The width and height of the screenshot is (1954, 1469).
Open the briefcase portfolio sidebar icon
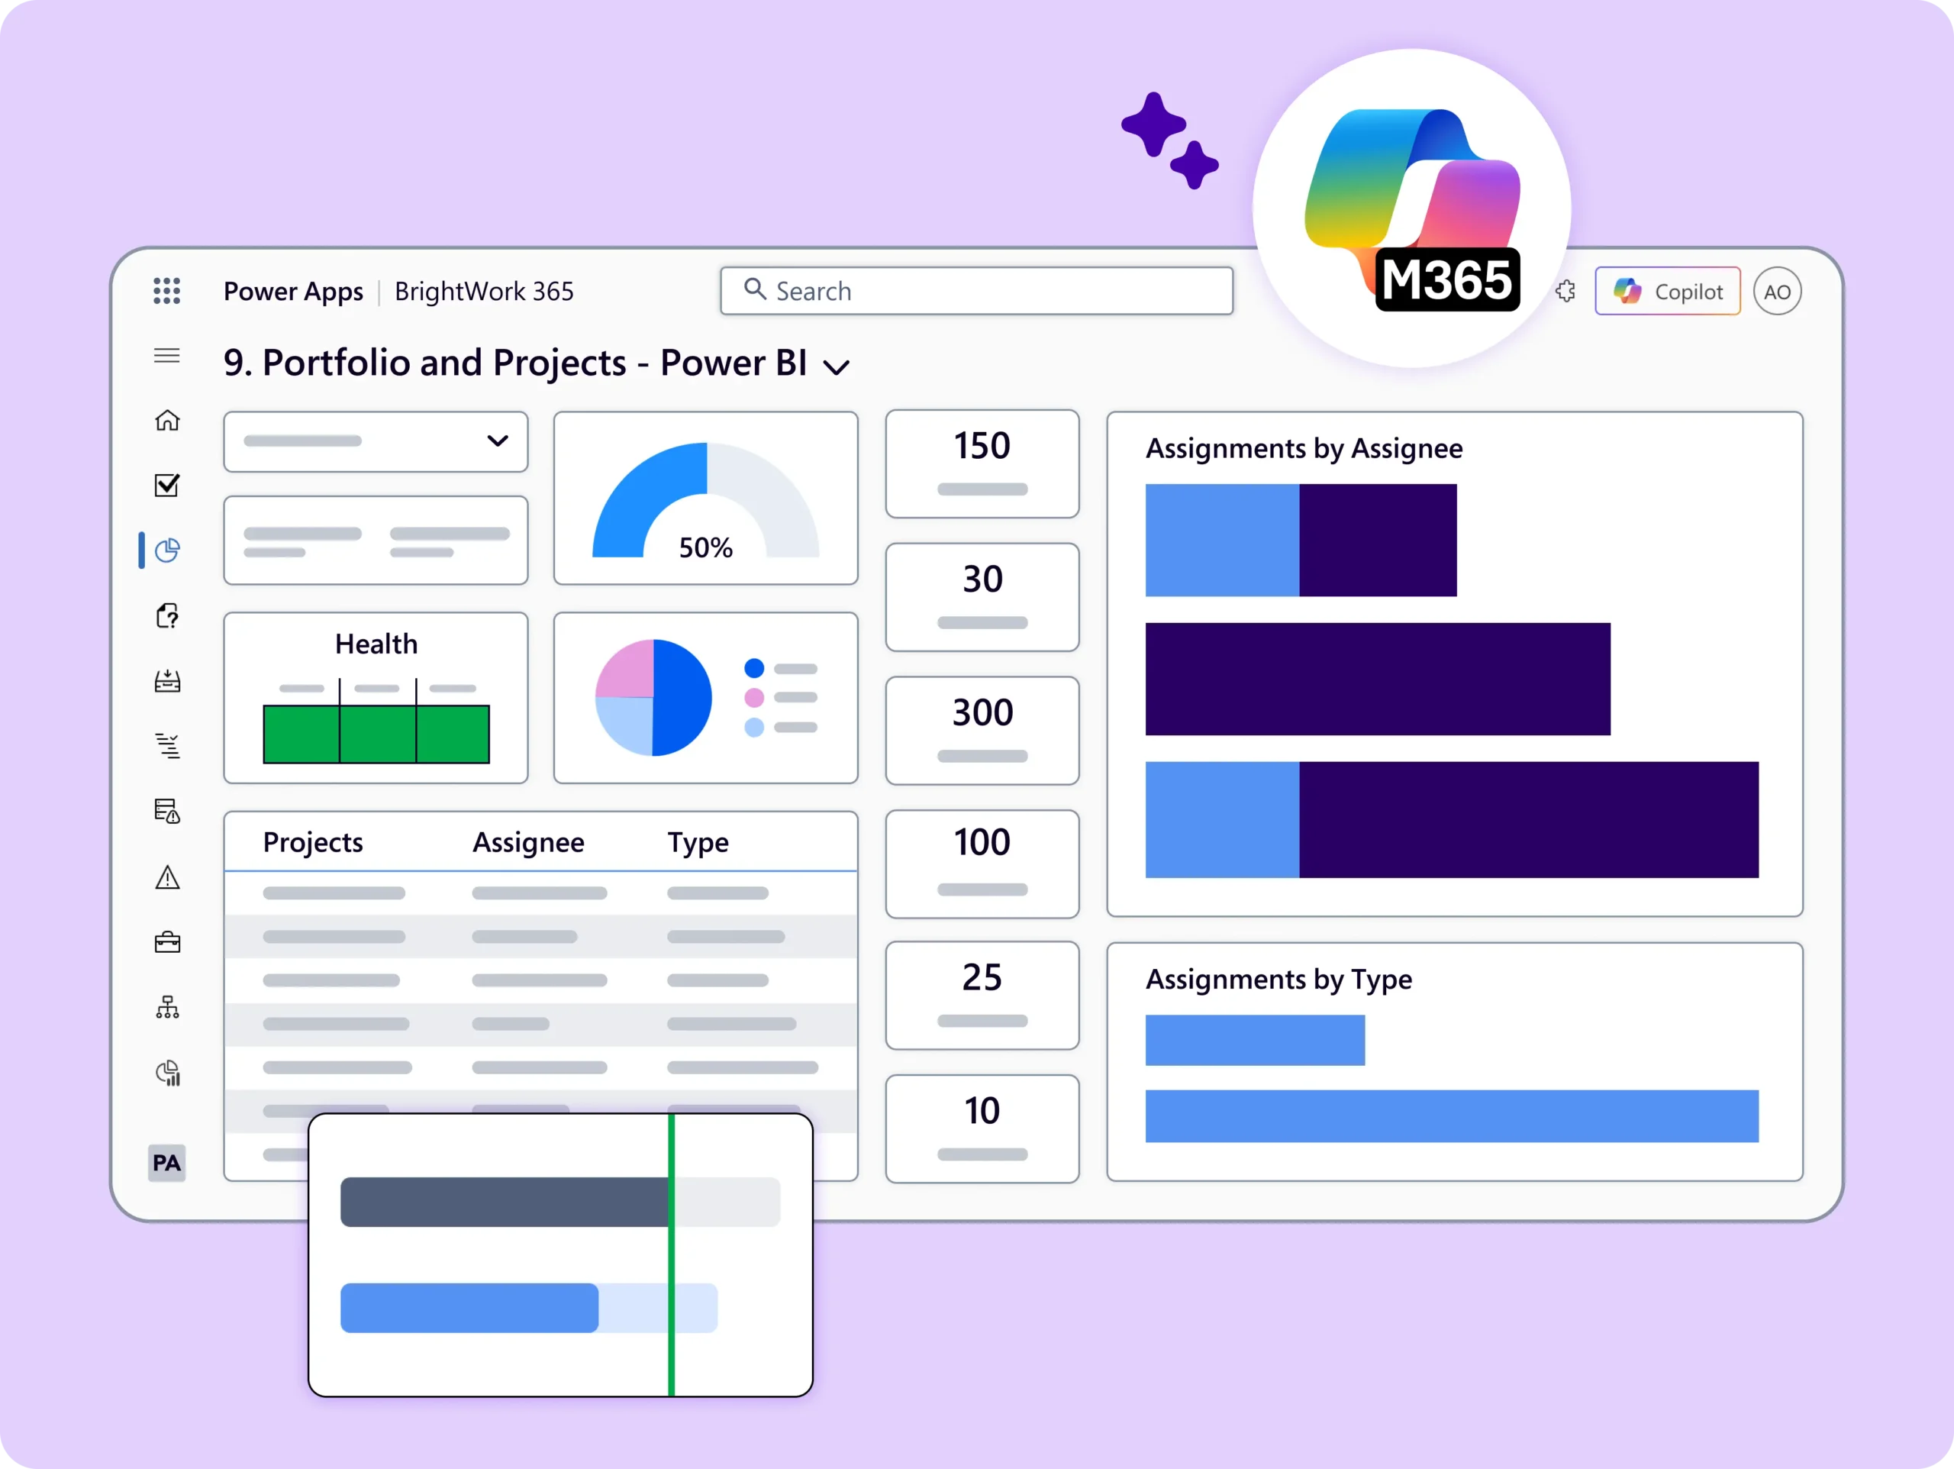point(167,942)
